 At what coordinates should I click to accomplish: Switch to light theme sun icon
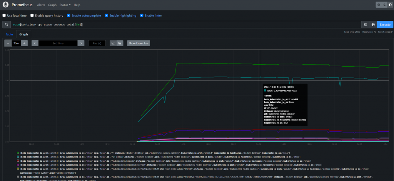point(379,5)
